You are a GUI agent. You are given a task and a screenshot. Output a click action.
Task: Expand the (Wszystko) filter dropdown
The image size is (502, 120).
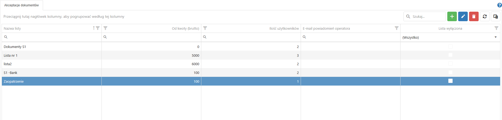click(x=495, y=37)
